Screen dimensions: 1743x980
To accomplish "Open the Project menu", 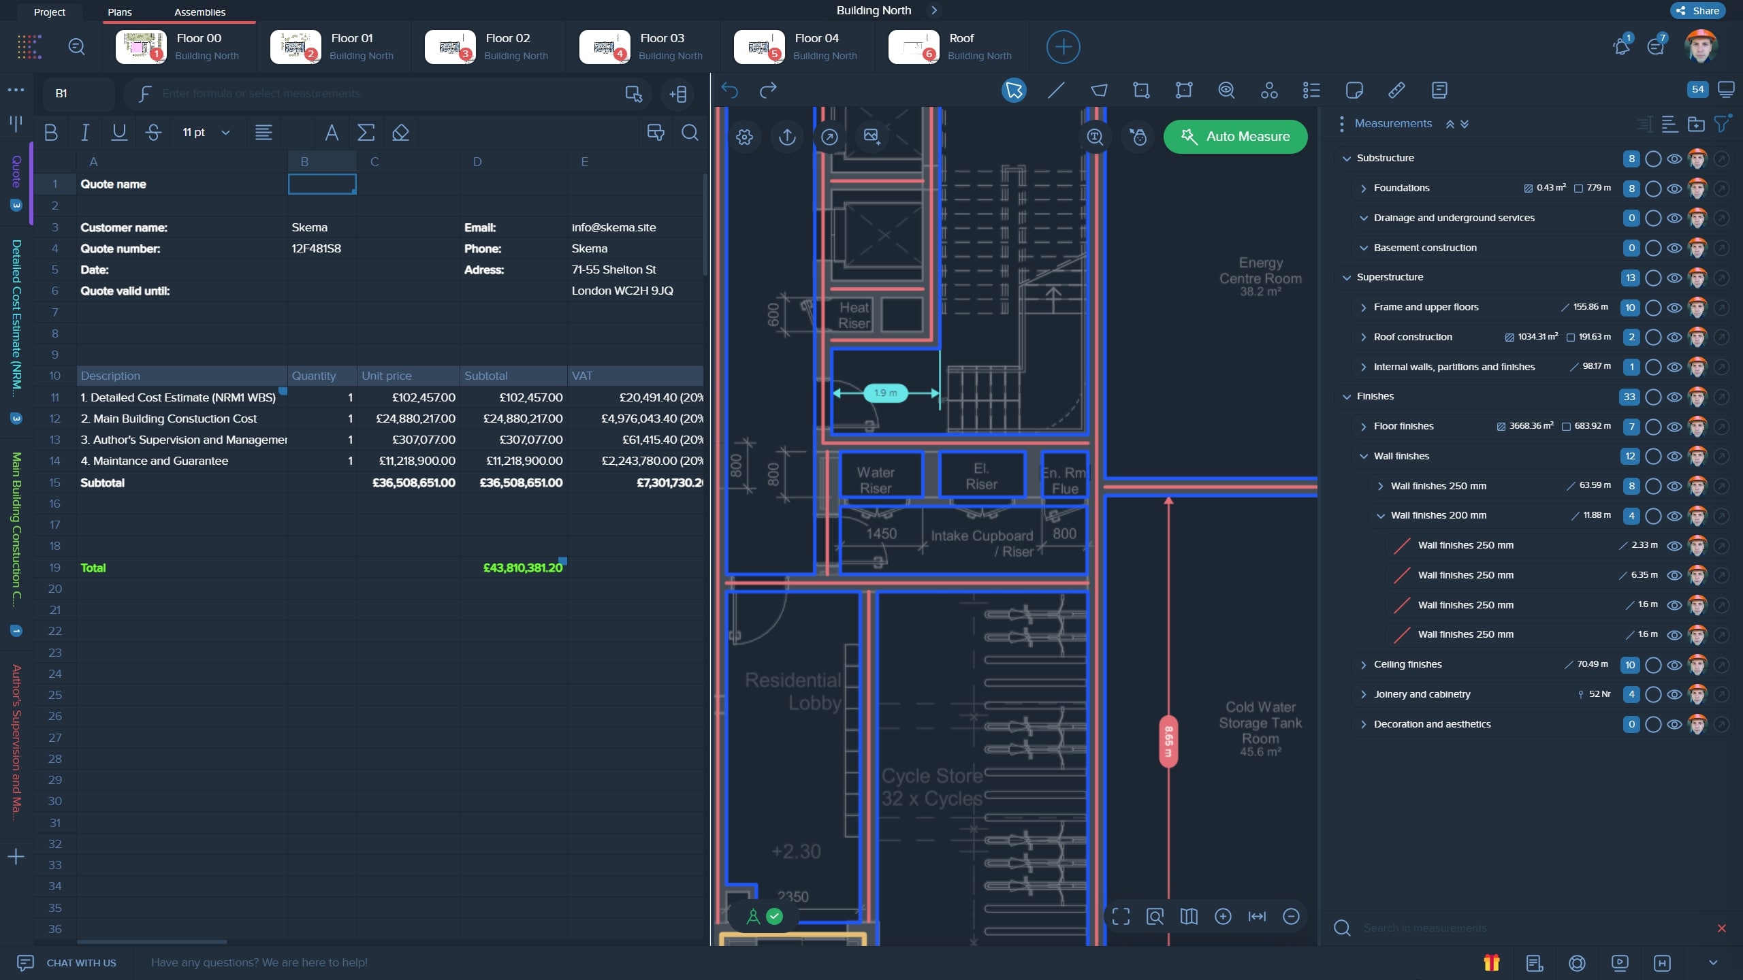I will [48, 12].
